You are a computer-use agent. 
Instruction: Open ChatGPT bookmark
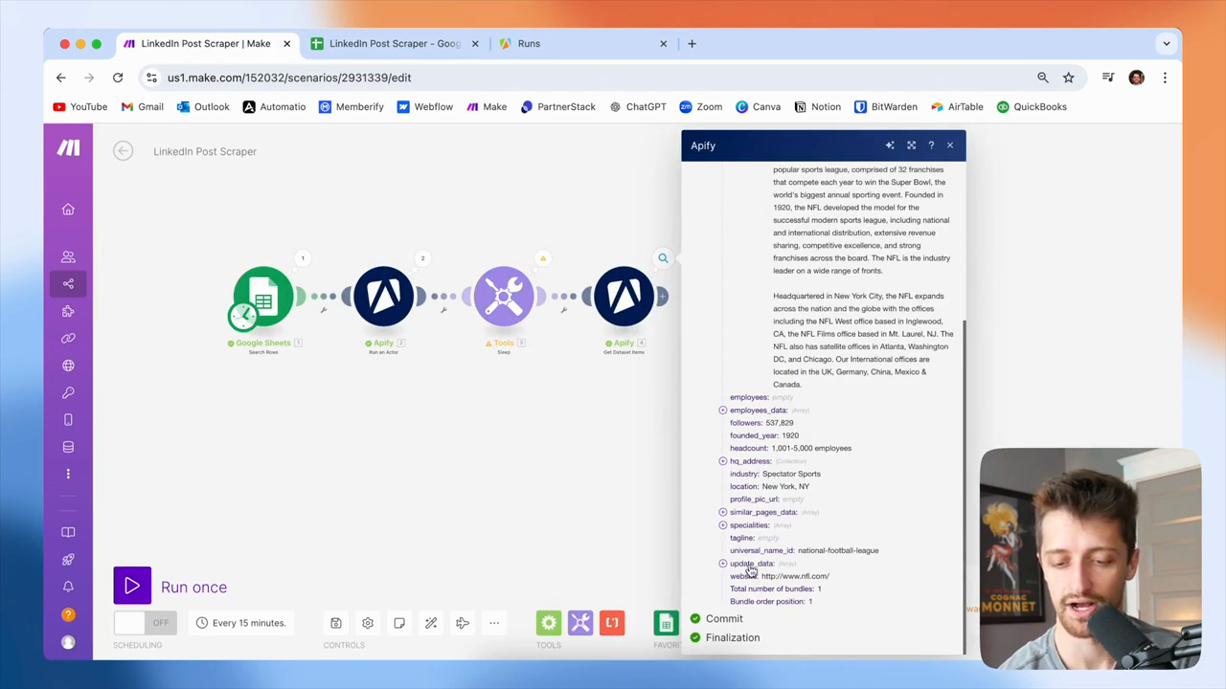pos(637,107)
